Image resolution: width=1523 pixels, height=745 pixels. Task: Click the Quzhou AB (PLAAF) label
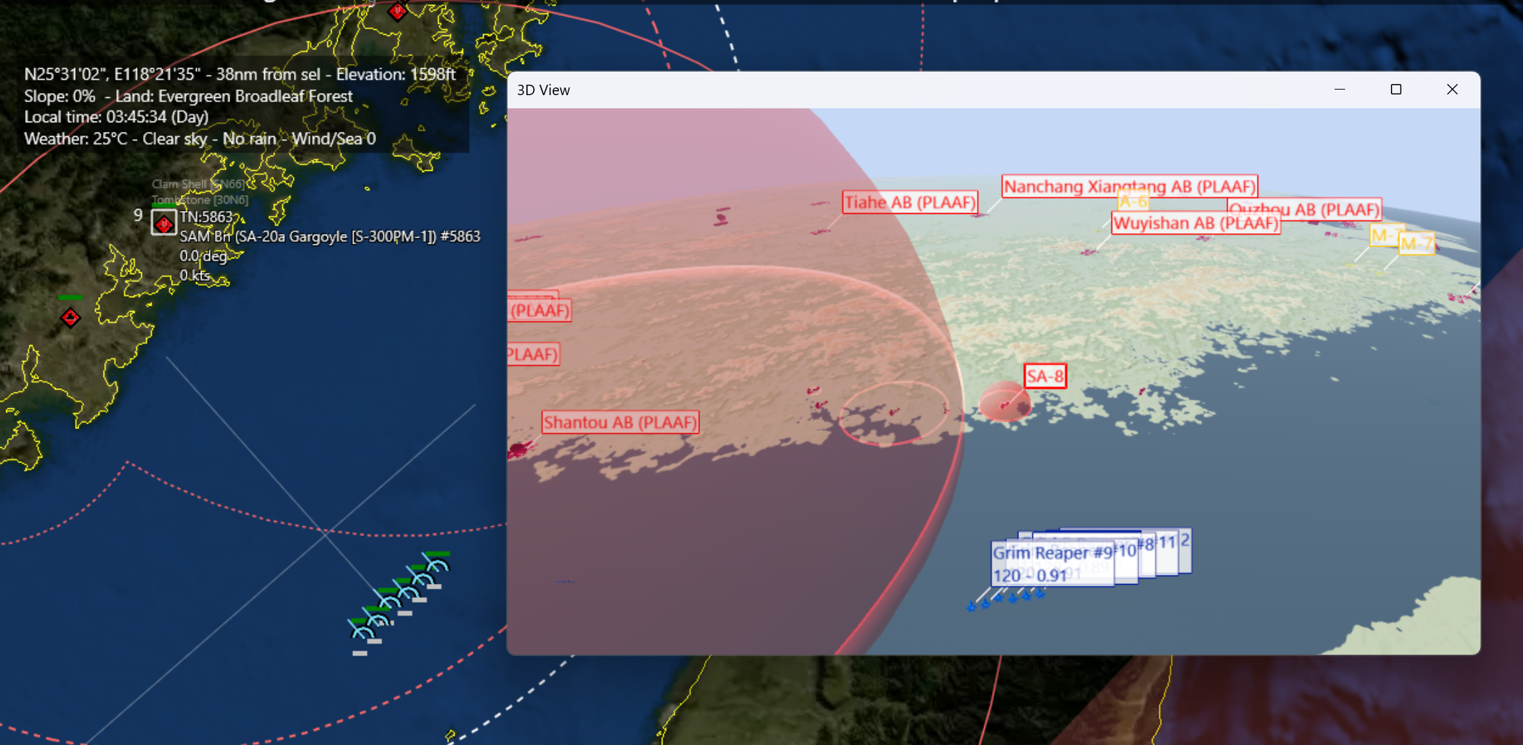(1304, 208)
